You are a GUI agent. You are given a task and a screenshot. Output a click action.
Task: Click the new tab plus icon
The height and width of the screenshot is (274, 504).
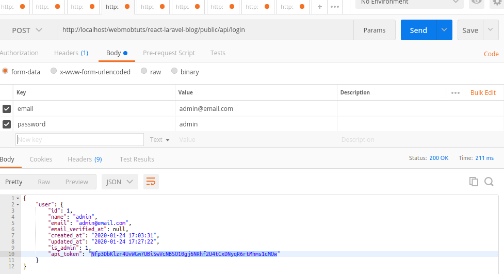click(x=319, y=7)
